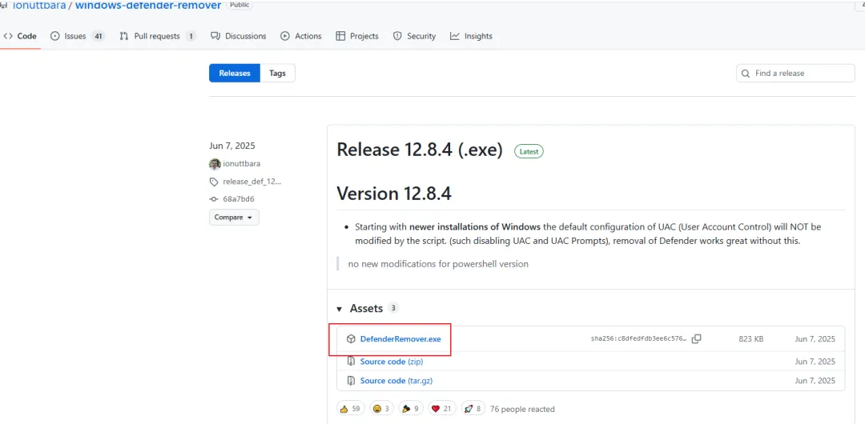Image resolution: width=865 pixels, height=424 pixels.
Task: Click the Issues counter badge 41
Action: (99, 36)
